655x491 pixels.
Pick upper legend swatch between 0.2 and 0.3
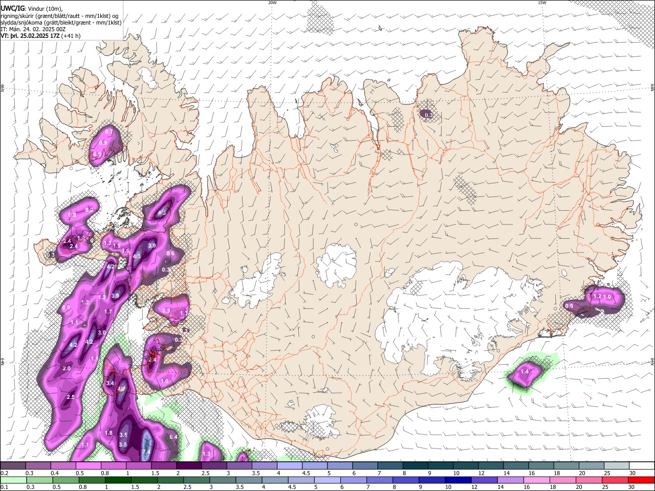point(13,466)
